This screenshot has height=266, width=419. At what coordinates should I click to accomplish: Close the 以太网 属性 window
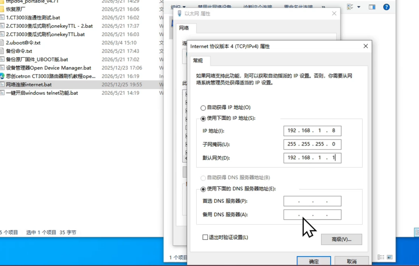pos(334,13)
